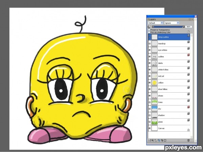Viewport: 203px width, 152px height.
Task: Click the new liquid ink layer button
Action: tap(162, 140)
